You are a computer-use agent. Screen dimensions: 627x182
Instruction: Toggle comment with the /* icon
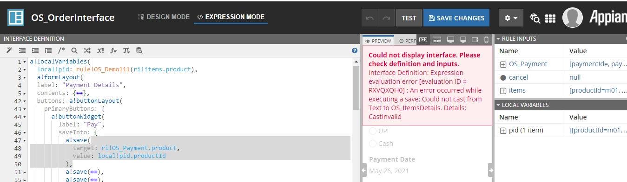[x=61, y=50]
